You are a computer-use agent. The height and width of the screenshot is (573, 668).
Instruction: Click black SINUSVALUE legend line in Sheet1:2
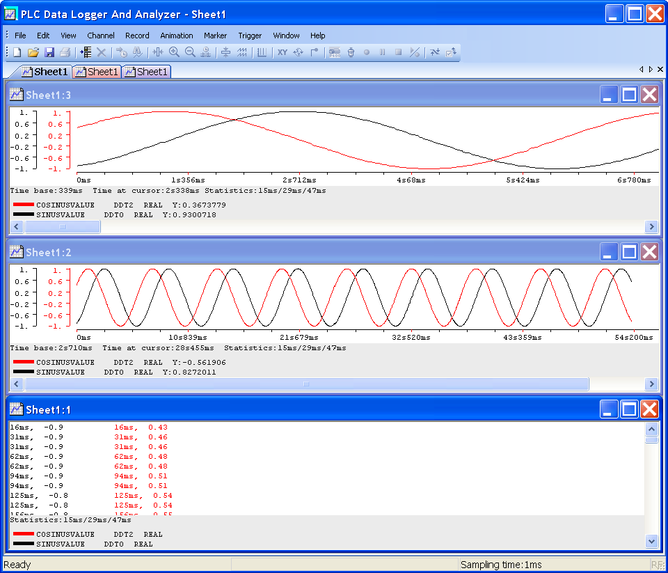coord(24,371)
